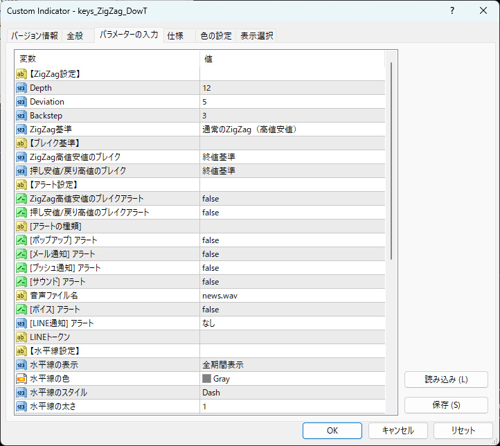Viewport: 500px width, 446px height.
Task: Click the Depth value 12 field
Action: click(x=292, y=88)
